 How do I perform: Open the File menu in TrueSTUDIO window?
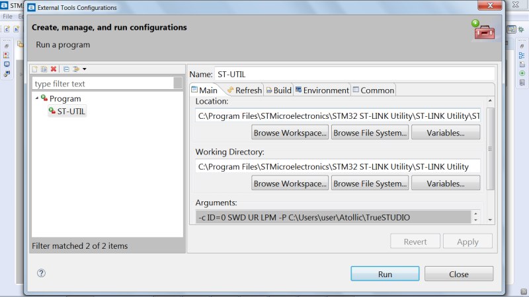coord(7,16)
